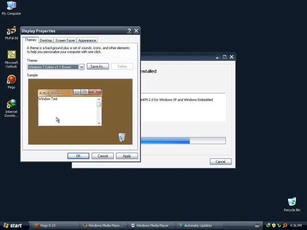Switch to Automatic Updates taskbar item

pyautogui.click(x=199, y=226)
